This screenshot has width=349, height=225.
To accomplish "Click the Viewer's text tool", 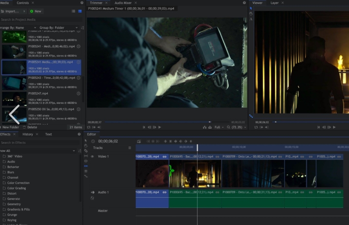I will pyautogui.click(x=251, y=19).
